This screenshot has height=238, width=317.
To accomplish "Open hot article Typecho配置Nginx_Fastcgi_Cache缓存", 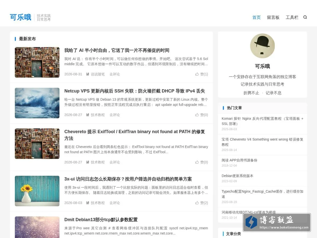I will 262,194.
